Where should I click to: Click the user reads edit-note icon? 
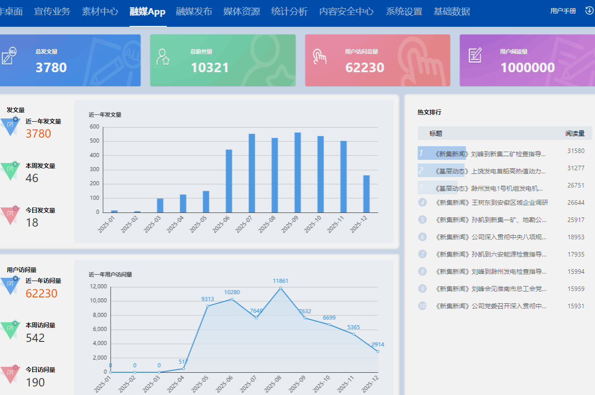point(475,55)
